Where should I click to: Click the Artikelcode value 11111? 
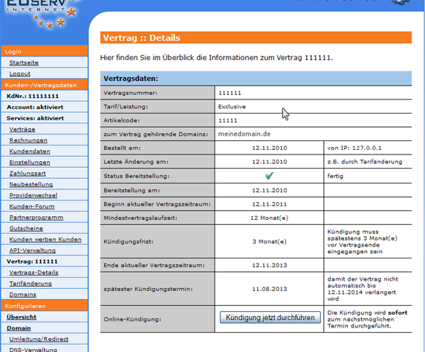(x=227, y=120)
